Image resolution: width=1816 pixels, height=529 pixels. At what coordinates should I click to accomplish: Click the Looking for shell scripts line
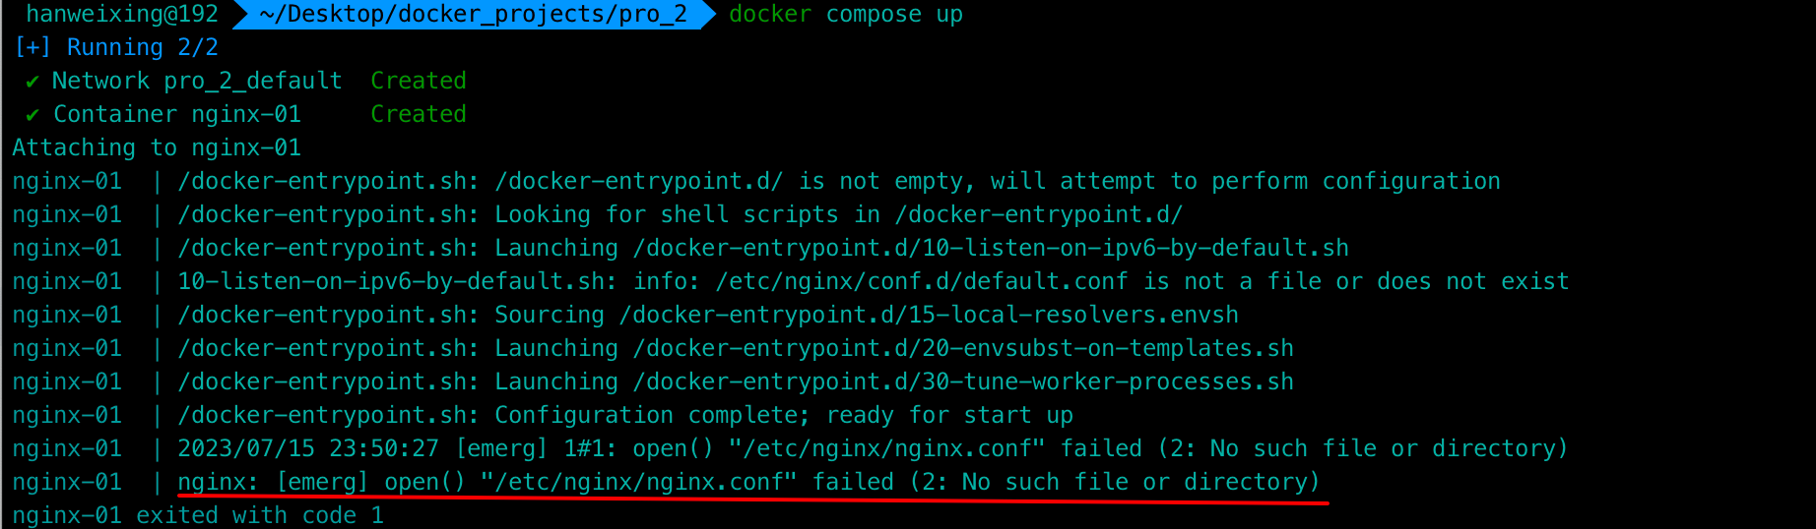(x=680, y=214)
